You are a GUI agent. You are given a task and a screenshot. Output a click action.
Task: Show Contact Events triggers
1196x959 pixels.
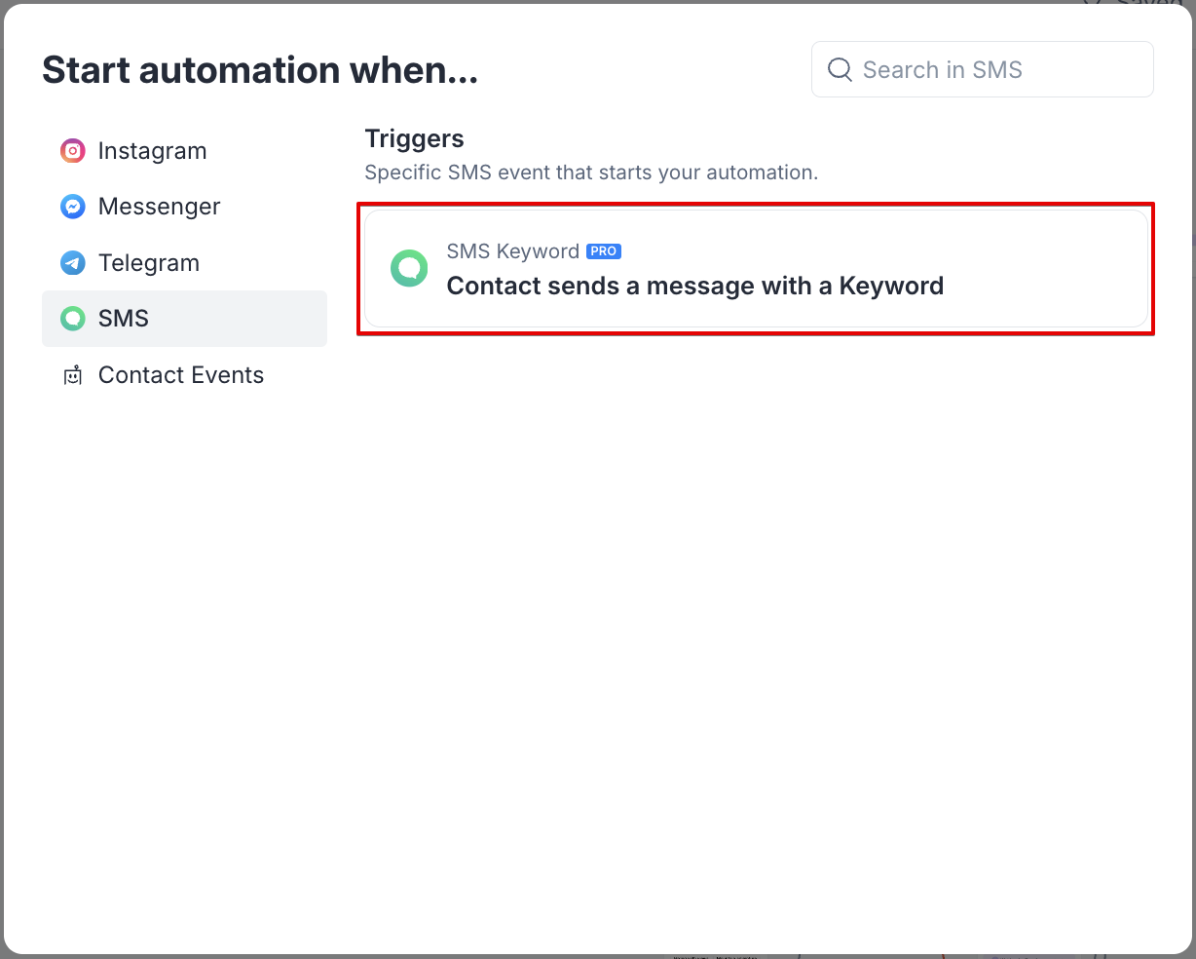pos(180,375)
